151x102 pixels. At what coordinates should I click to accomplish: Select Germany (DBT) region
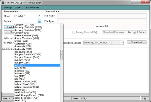tap(37, 33)
